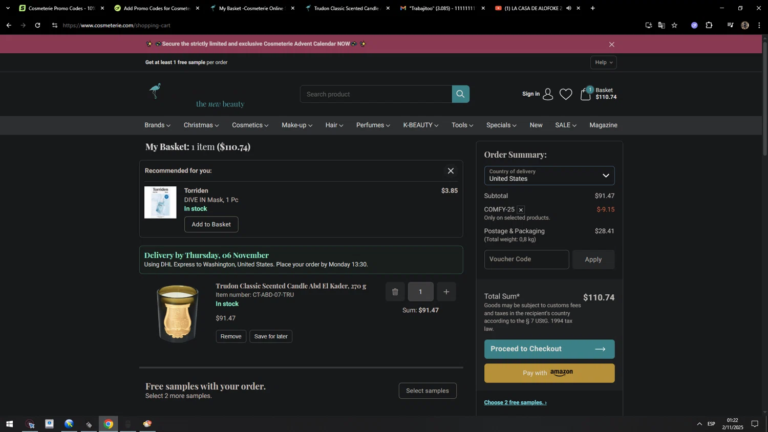The height and width of the screenshot is (432, 768).
Task: Click the translate page icon
Action: [662, 25]
